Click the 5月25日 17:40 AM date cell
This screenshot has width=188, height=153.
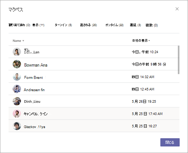tap(147, 114)
